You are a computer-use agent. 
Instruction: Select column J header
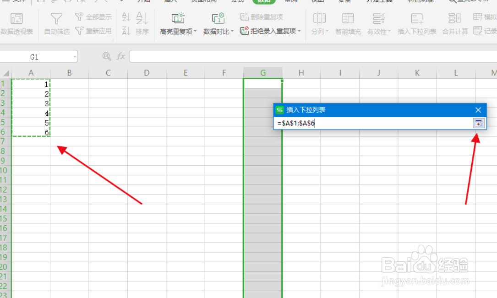(x=379, y=73)
